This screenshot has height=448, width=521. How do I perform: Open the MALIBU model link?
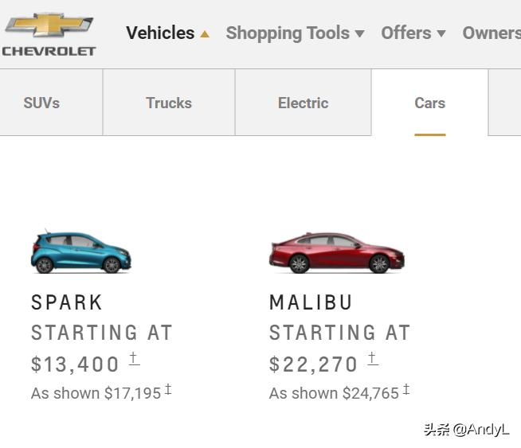[x=311, y=302]
